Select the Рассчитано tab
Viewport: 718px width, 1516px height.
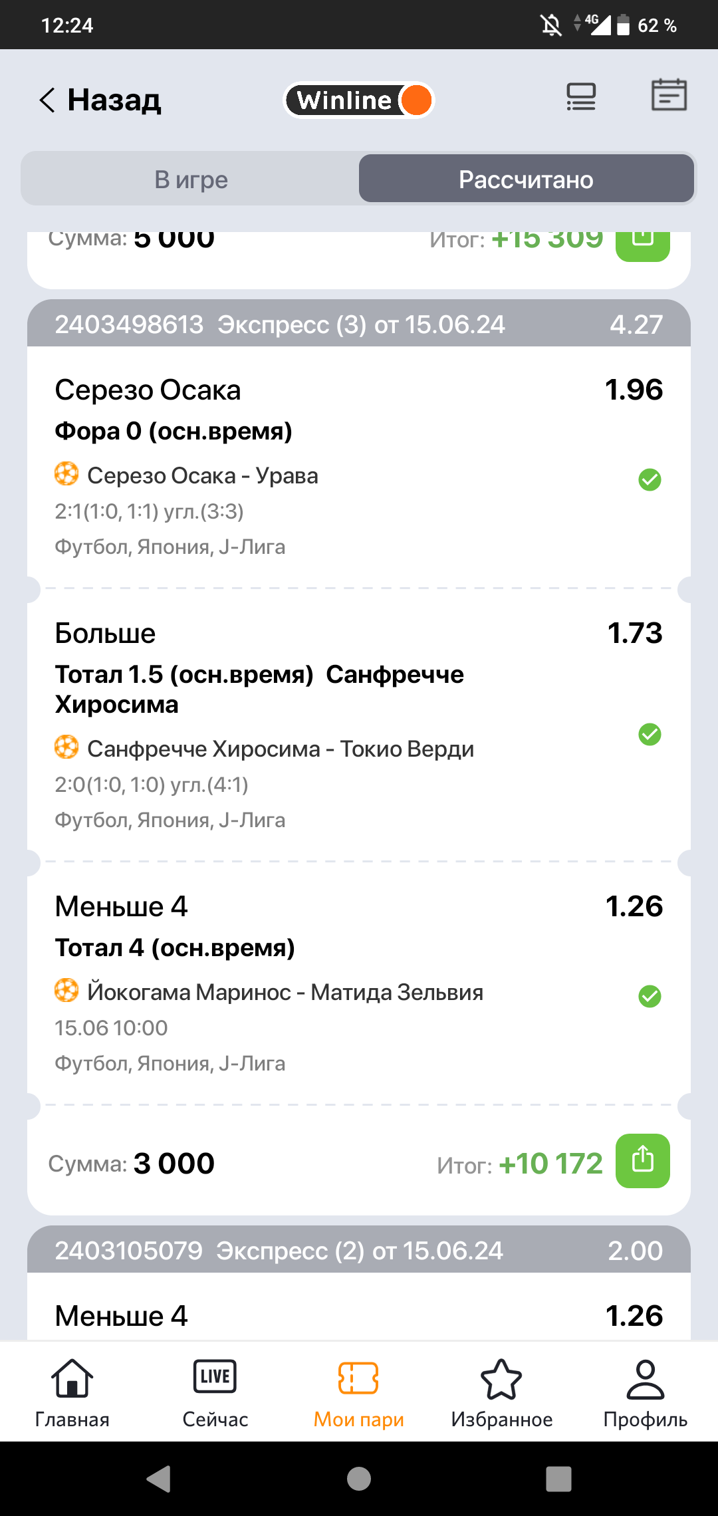click(x=526, y=180)
